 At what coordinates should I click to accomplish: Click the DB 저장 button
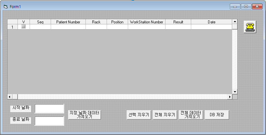pos(217,115)
